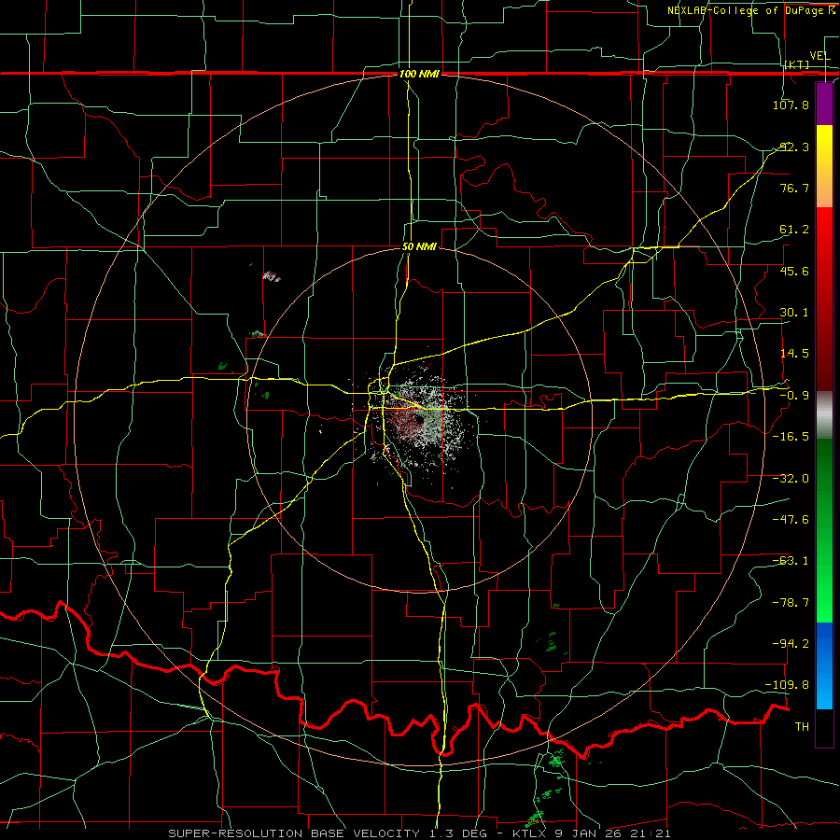The height and width of the screenshot is (840, 840).
Task: Click the -32.0 legend value
Action: (x=791, y=479)
